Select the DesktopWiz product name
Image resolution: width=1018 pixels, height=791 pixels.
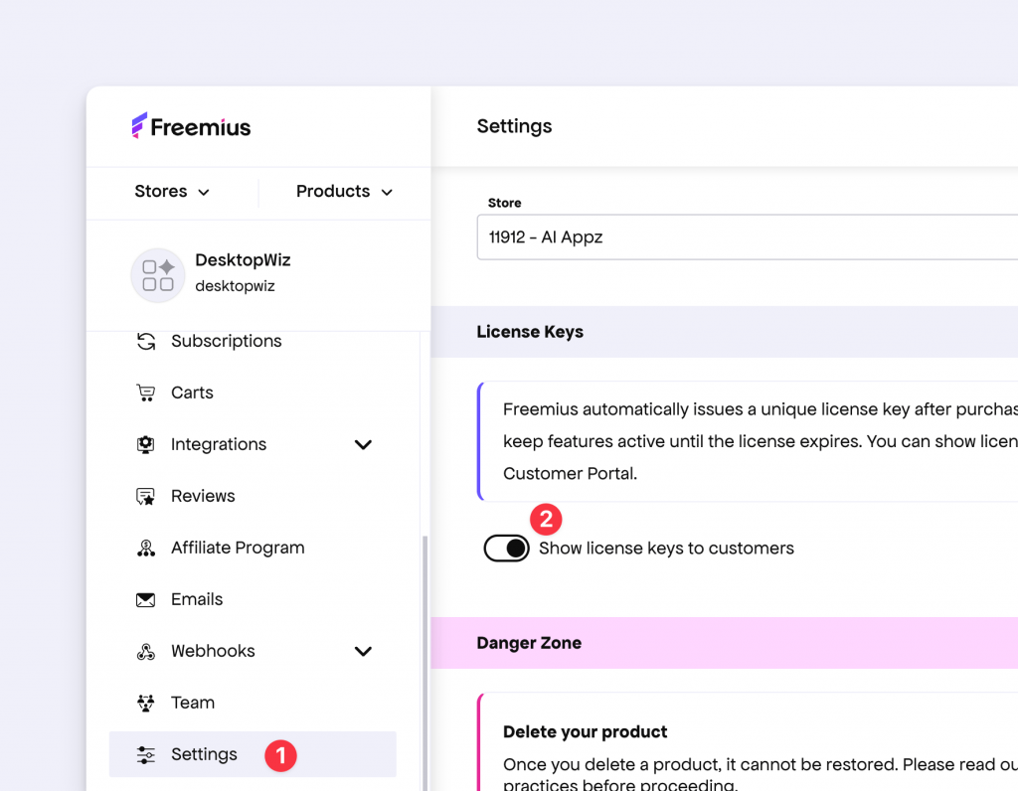243,260
